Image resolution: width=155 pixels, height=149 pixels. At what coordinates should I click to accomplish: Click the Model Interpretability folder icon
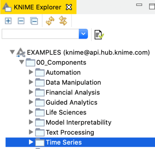(x=40, y=122)
